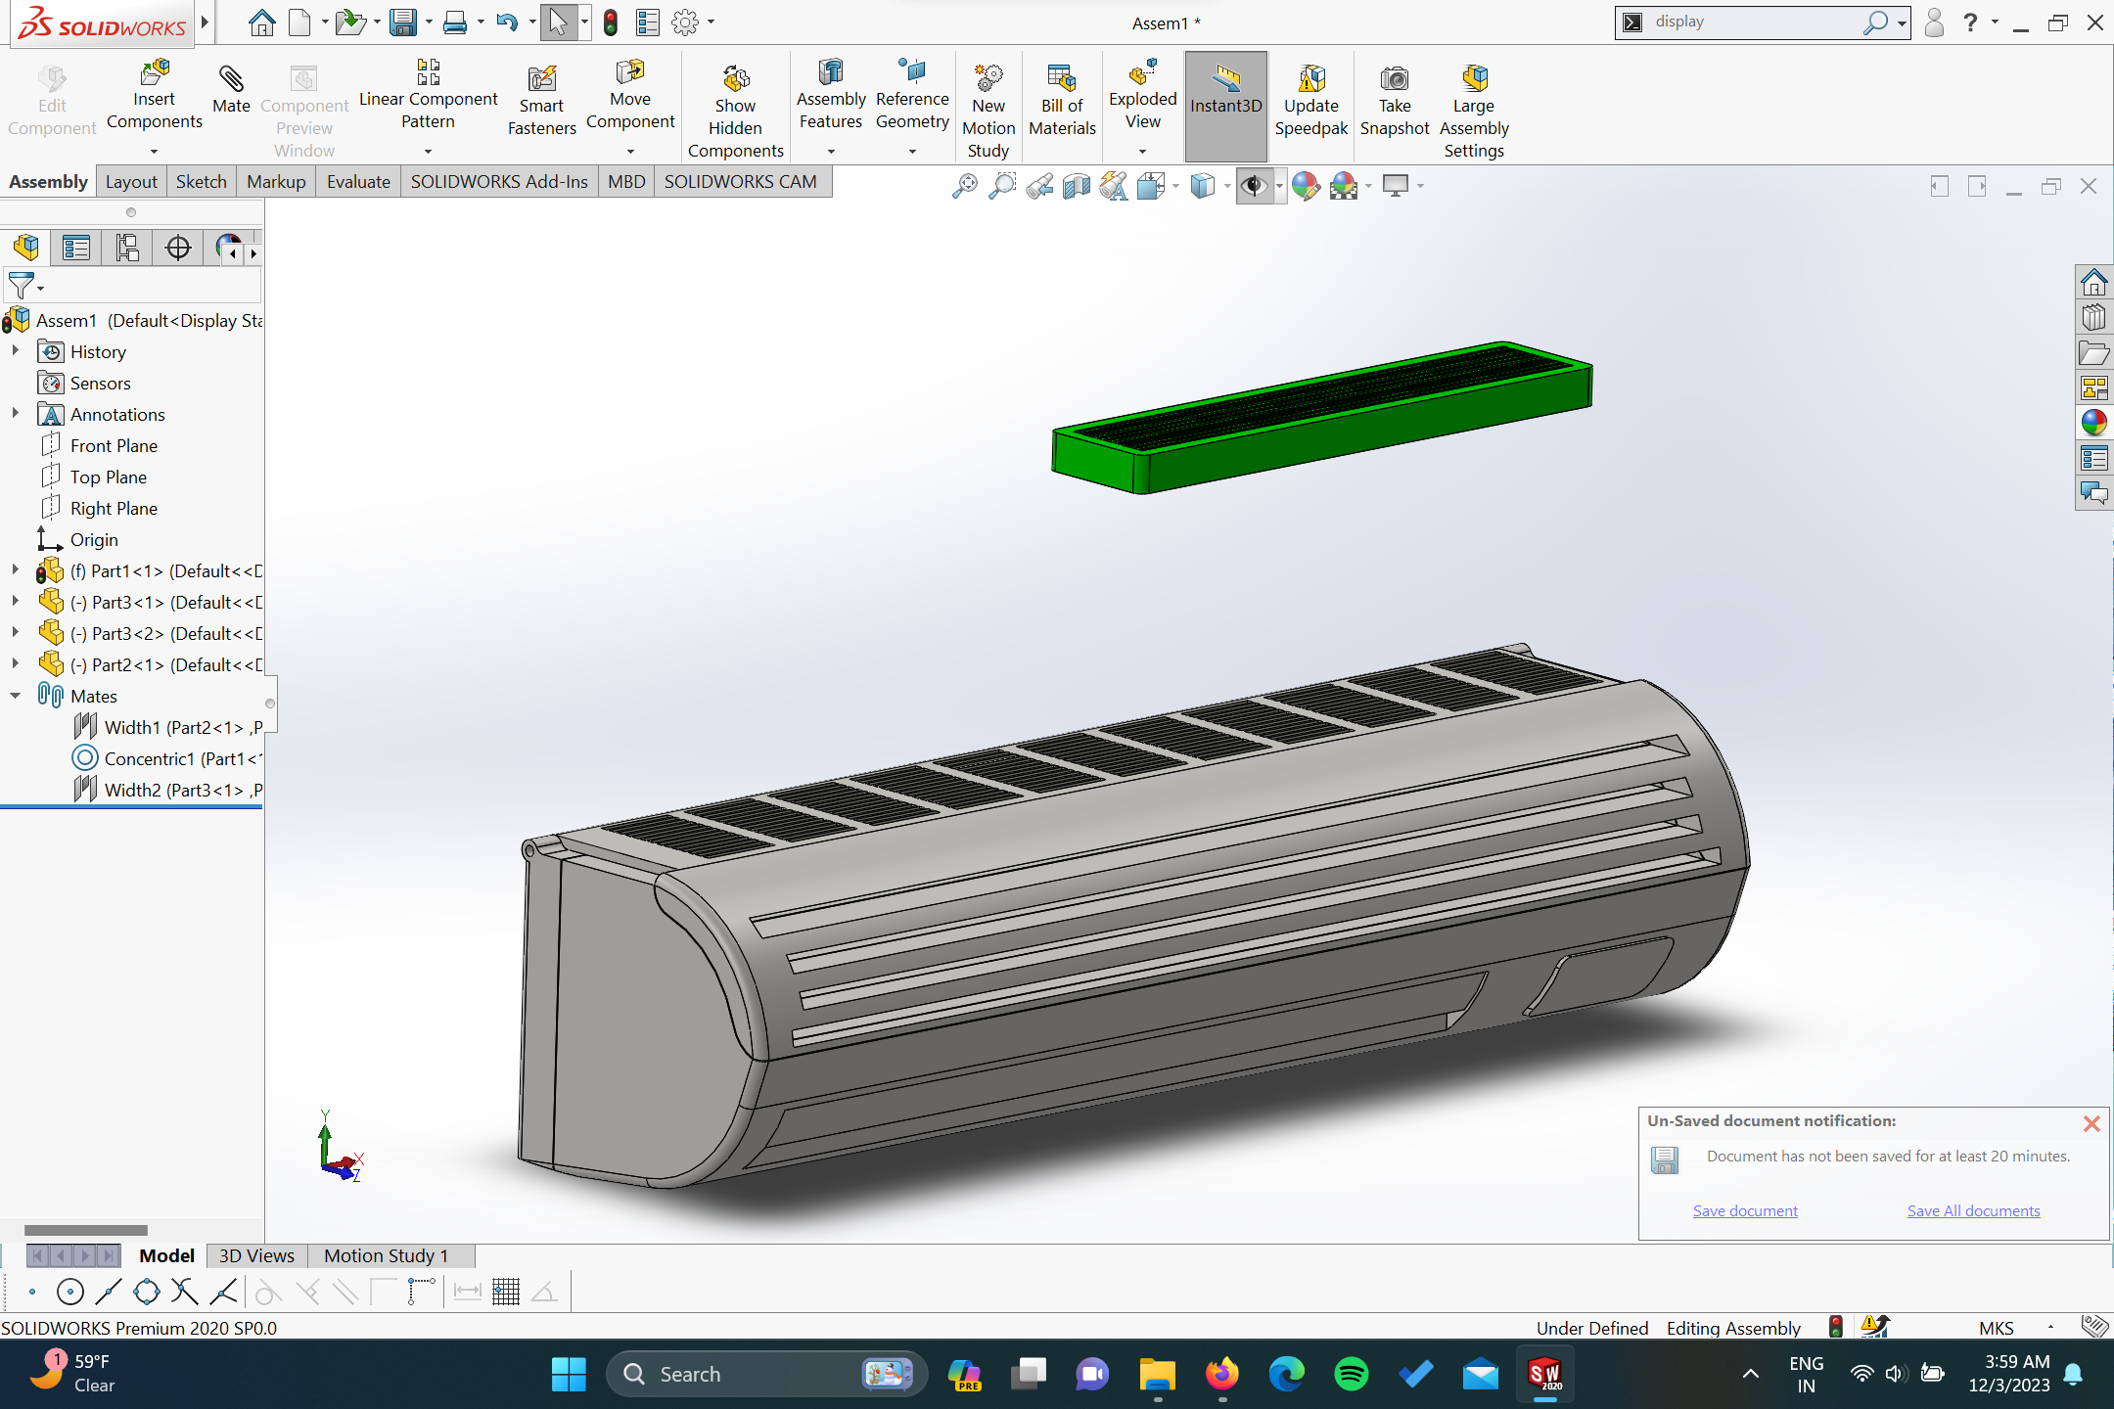Toggle the grid display in sketch toolbar
Viewport: 2114px width, 1409px height.
click(506, 1292)
